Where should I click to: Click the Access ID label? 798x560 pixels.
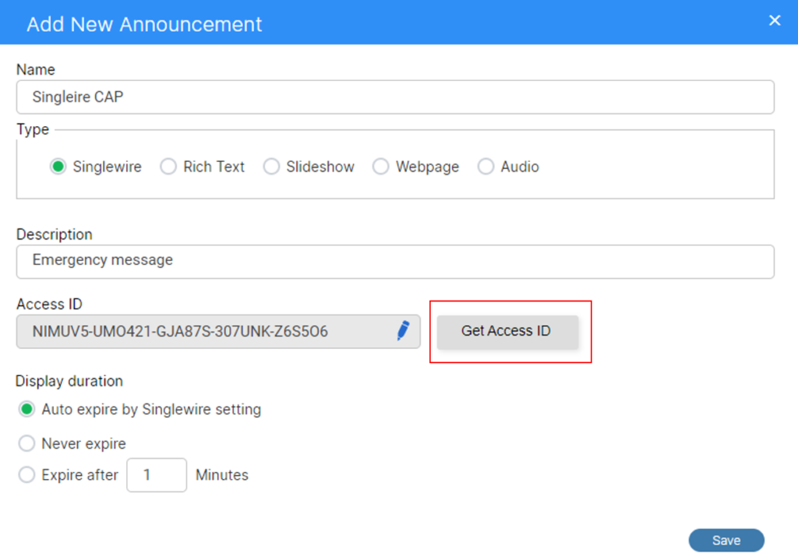(49, 304)
